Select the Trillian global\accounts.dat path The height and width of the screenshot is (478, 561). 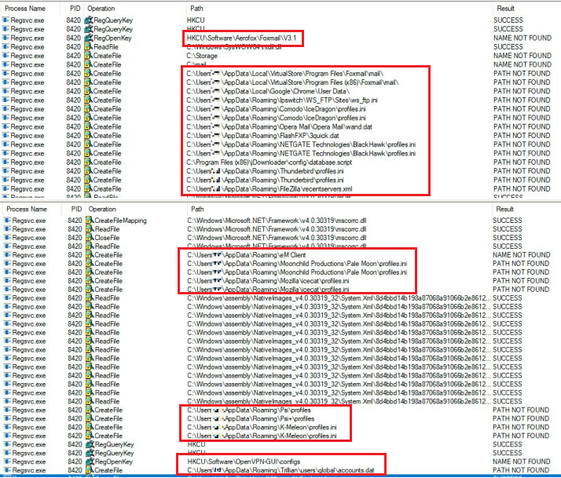280,470
